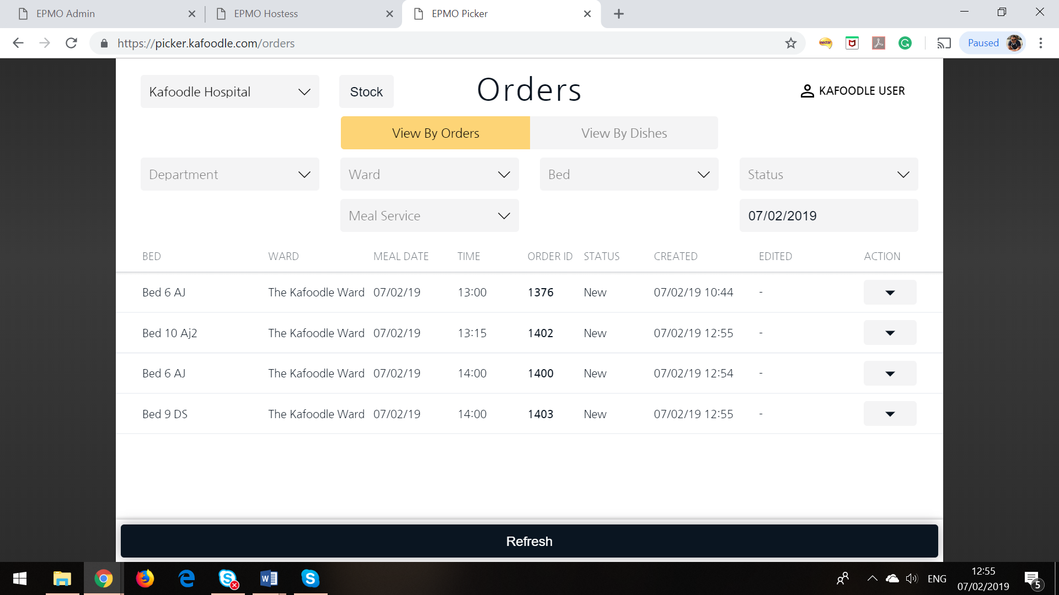Open the taskbar clock 12:55

point(983,578)
